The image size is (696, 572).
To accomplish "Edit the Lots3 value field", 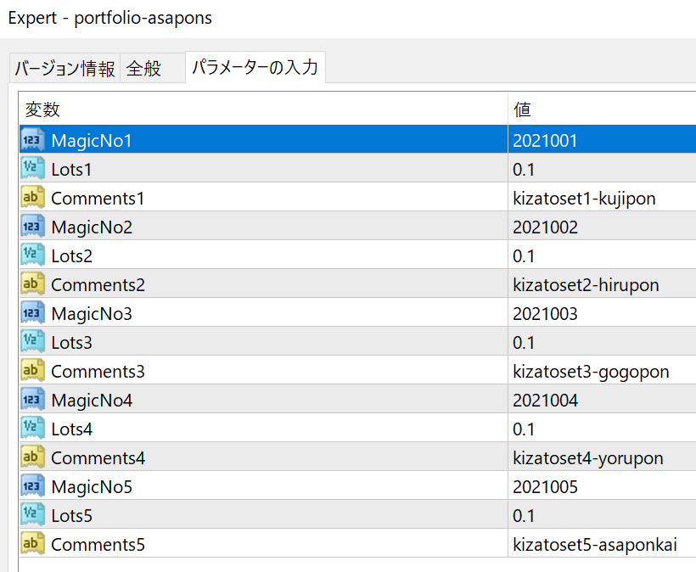I will pos(524,342).
